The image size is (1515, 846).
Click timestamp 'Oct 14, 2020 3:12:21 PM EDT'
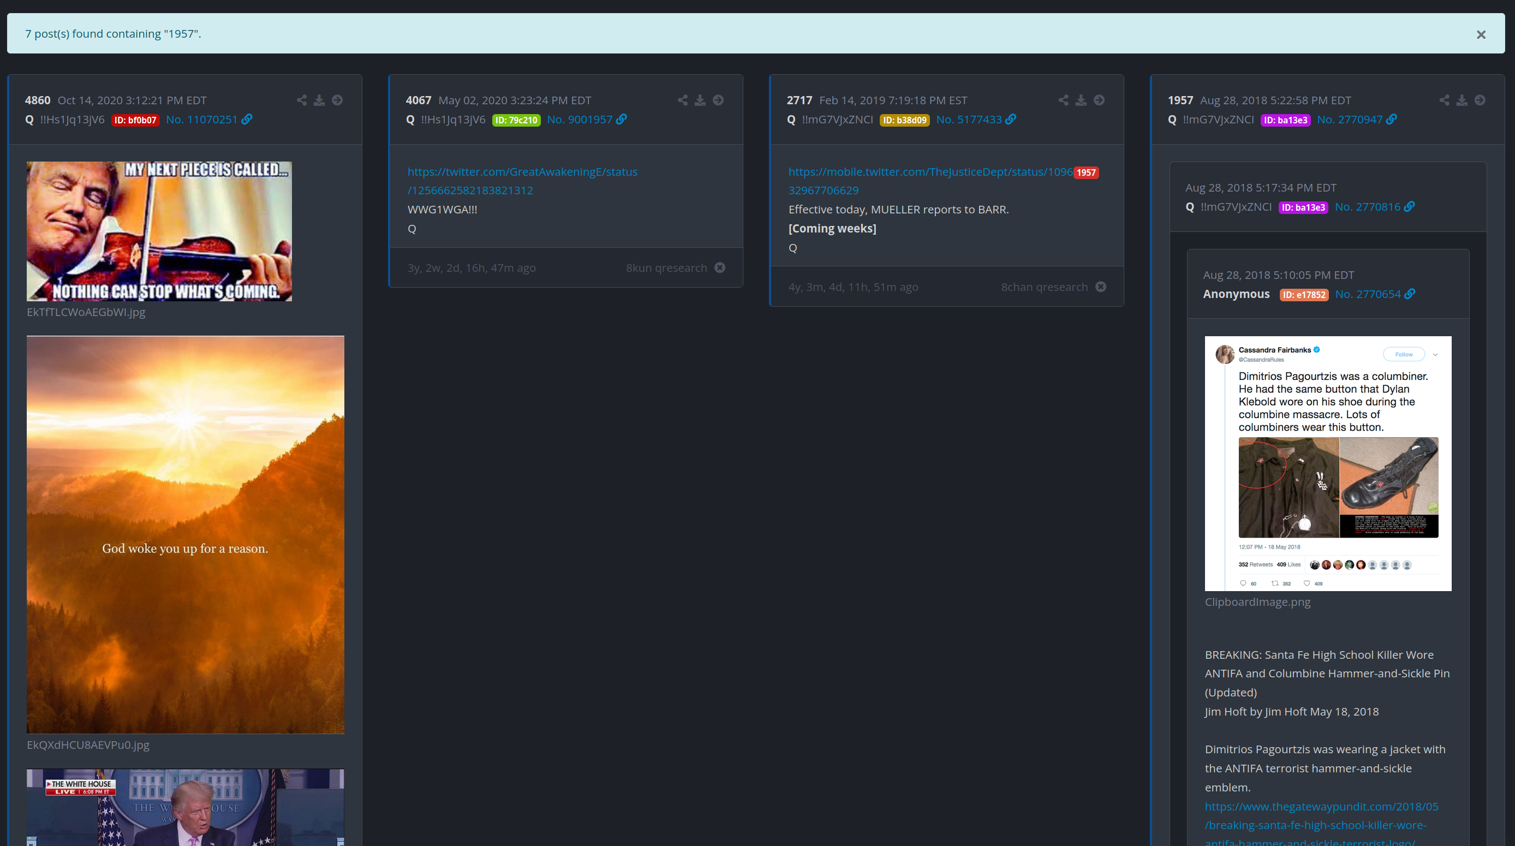[x=132, y=100]
